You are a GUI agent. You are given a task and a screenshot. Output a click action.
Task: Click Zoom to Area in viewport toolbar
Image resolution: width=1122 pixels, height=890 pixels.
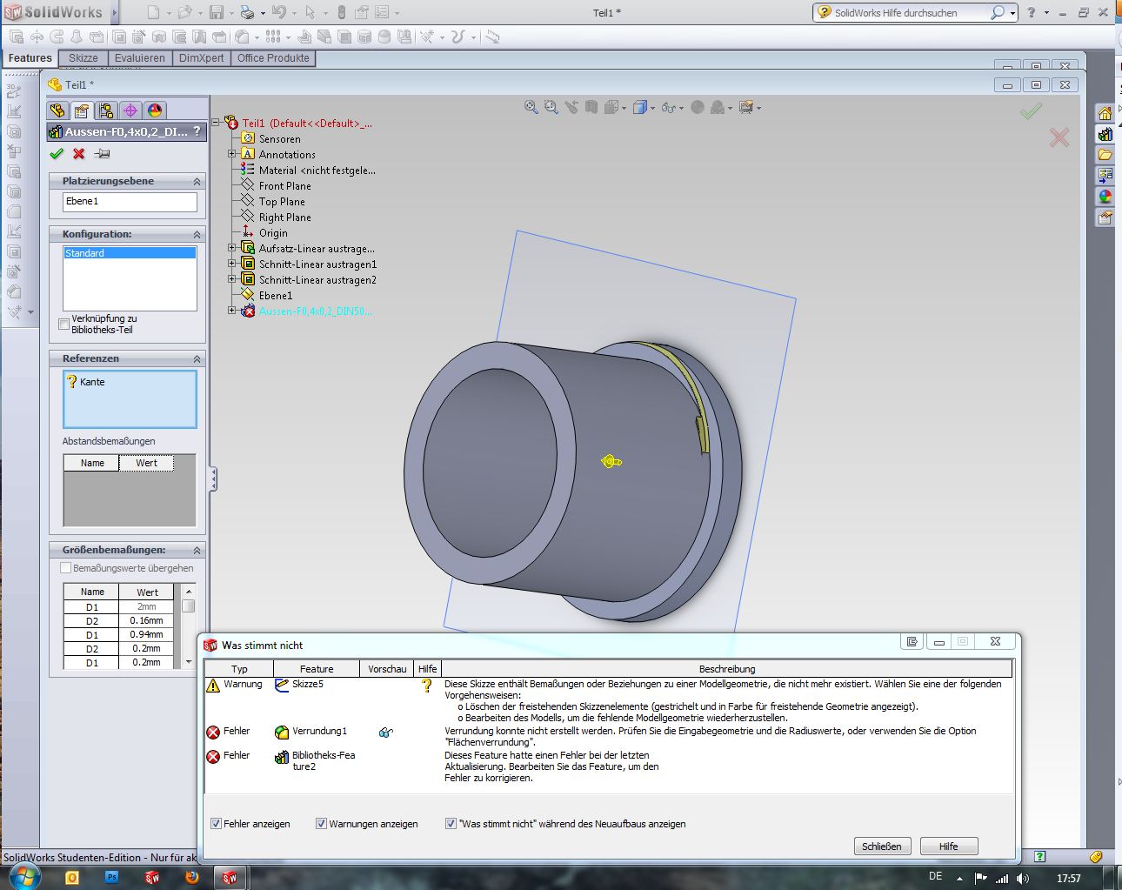tap(551, 107)
